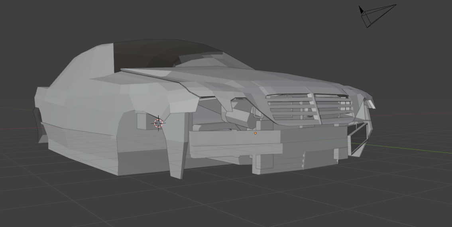The image size is (452, 227).
Task: Select the left half of the front grille
Action: (289, 106)
